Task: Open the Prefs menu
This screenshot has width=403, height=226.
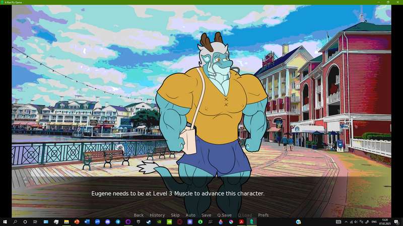Action: coord(263,215)
